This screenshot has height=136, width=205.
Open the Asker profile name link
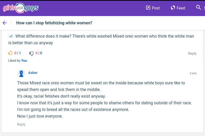[x=33, y=73]
